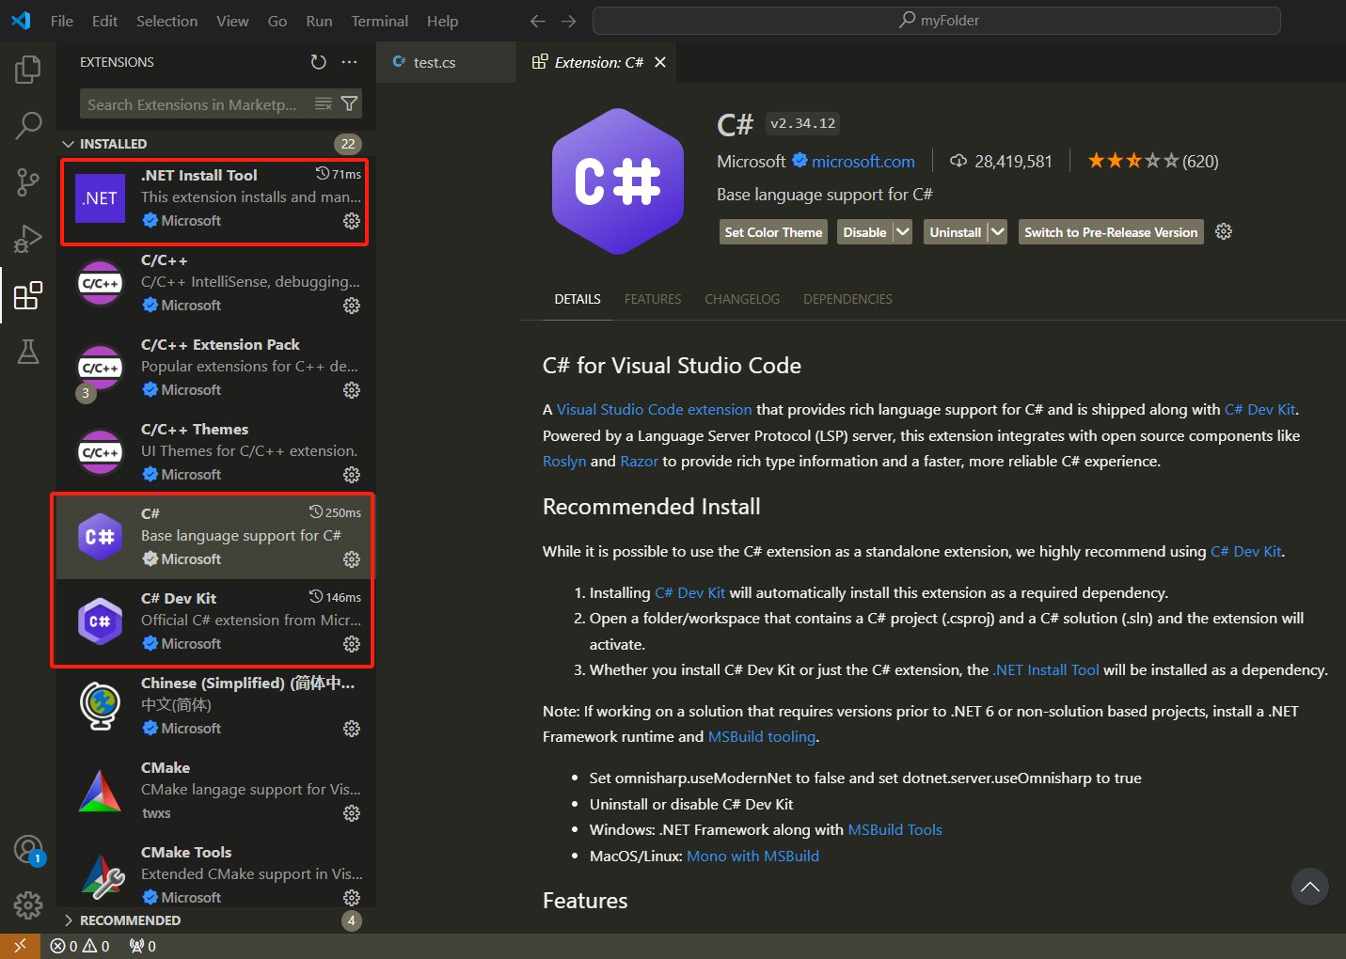
Task: Open manage gear for C# Dev Kit
Action: point(352,644)
